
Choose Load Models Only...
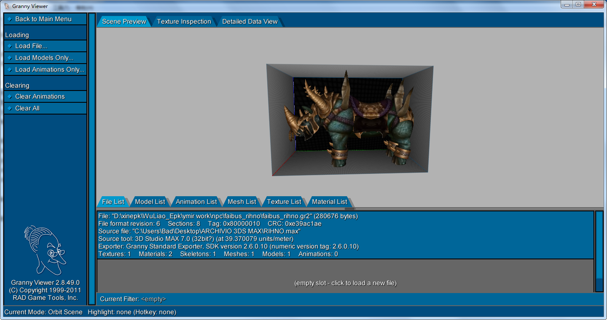pos(45,58)
